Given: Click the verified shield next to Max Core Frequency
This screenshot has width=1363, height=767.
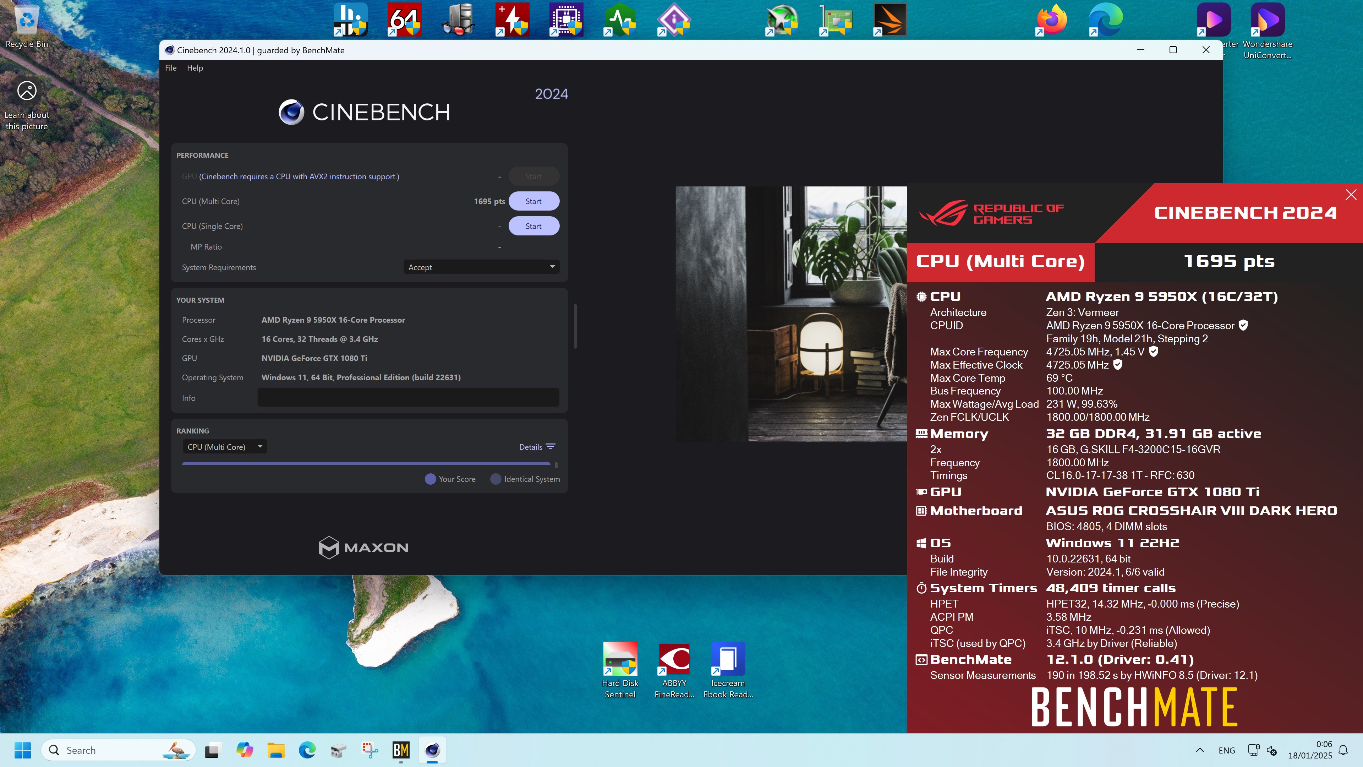Looking at the screenshot, I should (x=1154, y=352).
